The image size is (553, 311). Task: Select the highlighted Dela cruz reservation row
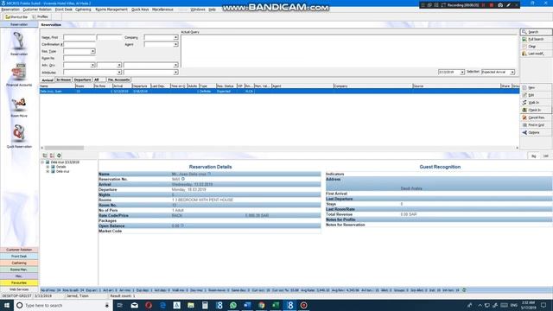(279, 92)
